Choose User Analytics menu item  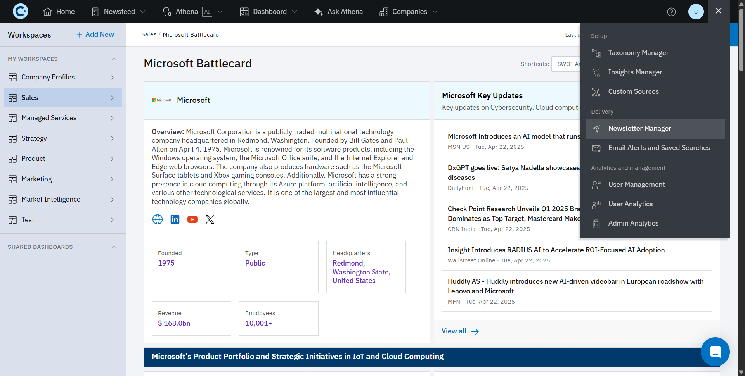click(x=630, y=204)
